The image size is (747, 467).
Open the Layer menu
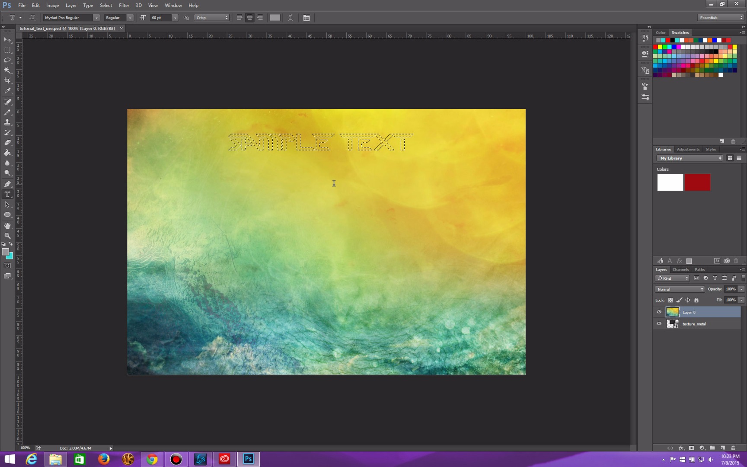pyautogui.click(x=71, y=5)
